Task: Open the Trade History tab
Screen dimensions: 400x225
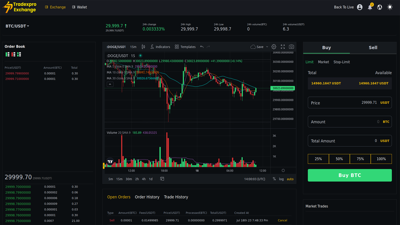Action: click(x=176, y=197)
